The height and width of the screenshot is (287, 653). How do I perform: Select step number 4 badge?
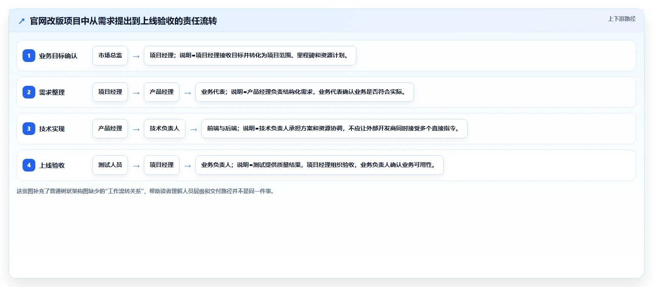29,165
